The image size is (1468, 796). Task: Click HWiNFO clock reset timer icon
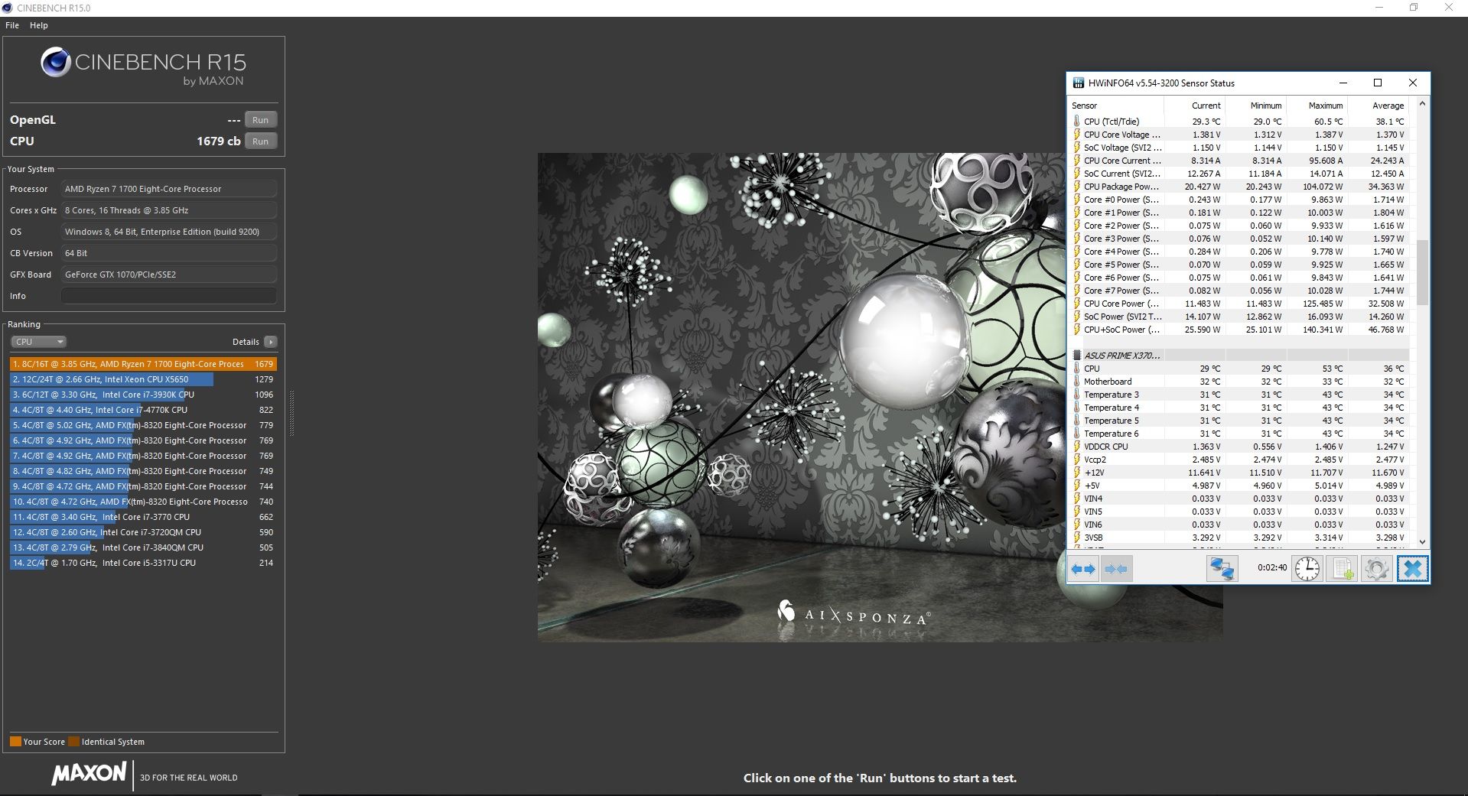1307,569
